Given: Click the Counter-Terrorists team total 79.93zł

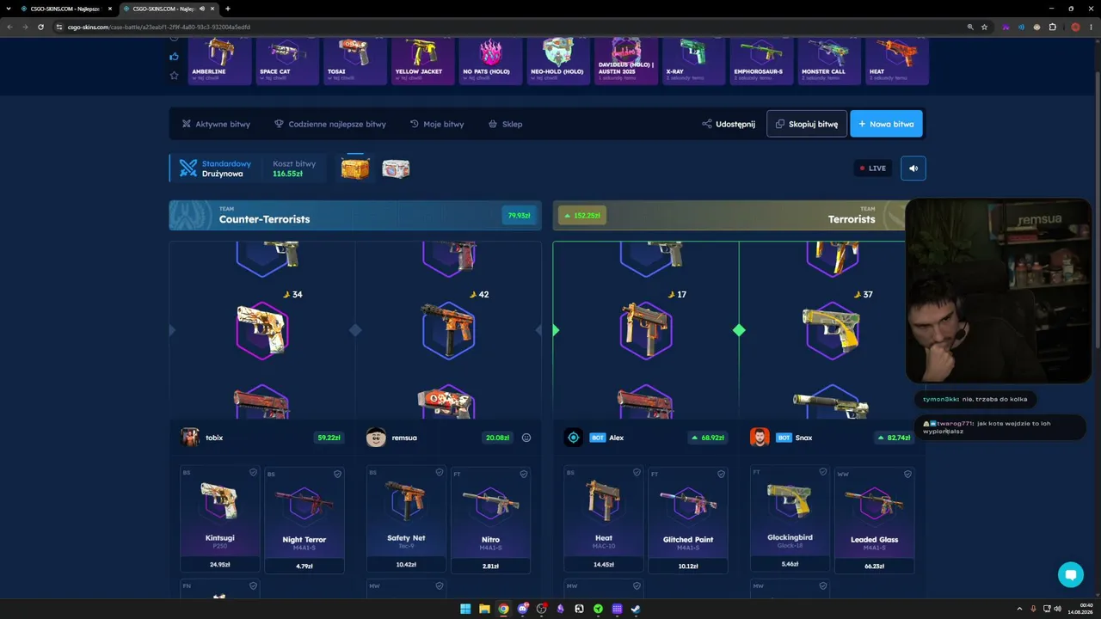Looking at the screenshot, I should [x=519, y=216].
